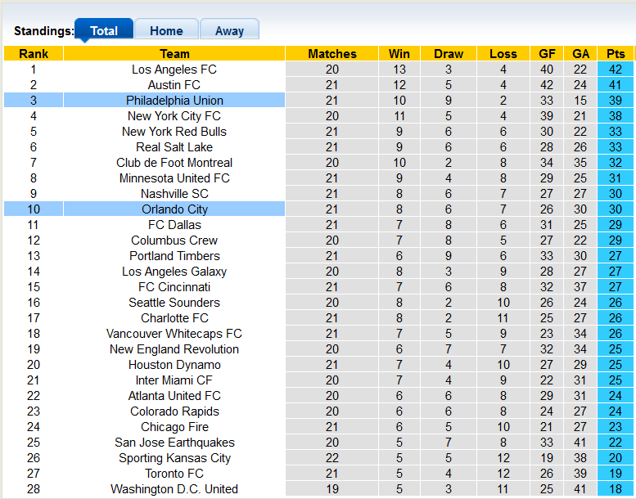Sort table by the Rank column header

point(34,54)
